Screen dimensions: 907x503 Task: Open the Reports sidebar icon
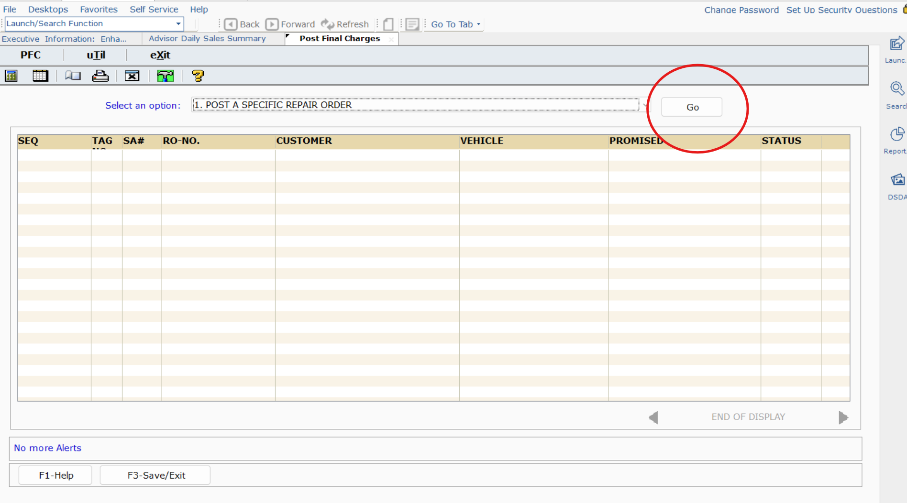[897, 134]
